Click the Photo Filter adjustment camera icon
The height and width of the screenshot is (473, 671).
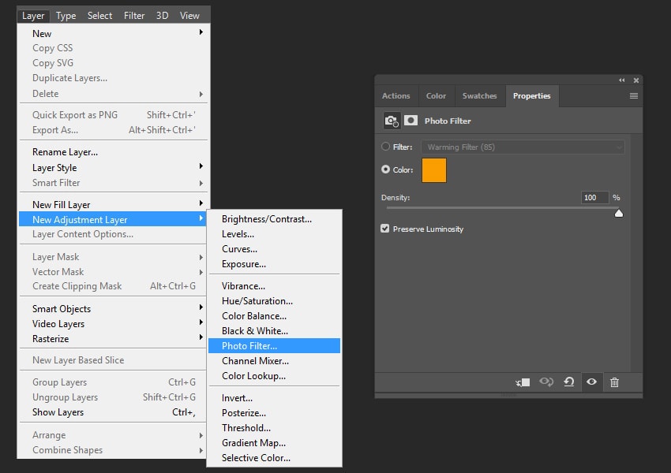point(392,121)
